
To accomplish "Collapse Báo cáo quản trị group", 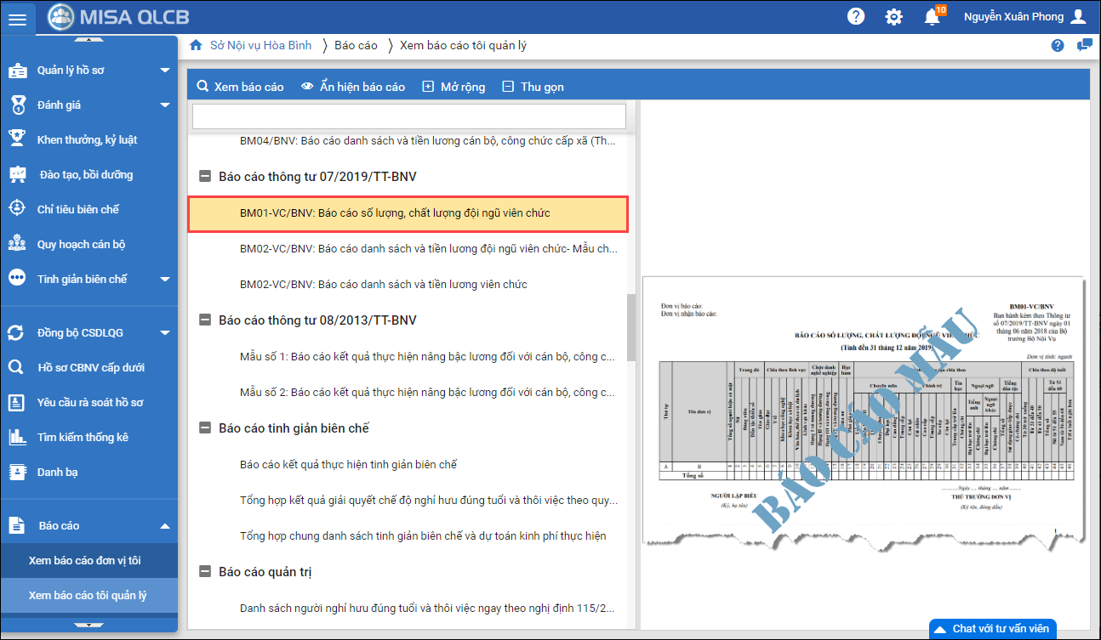I will [204, 572].
